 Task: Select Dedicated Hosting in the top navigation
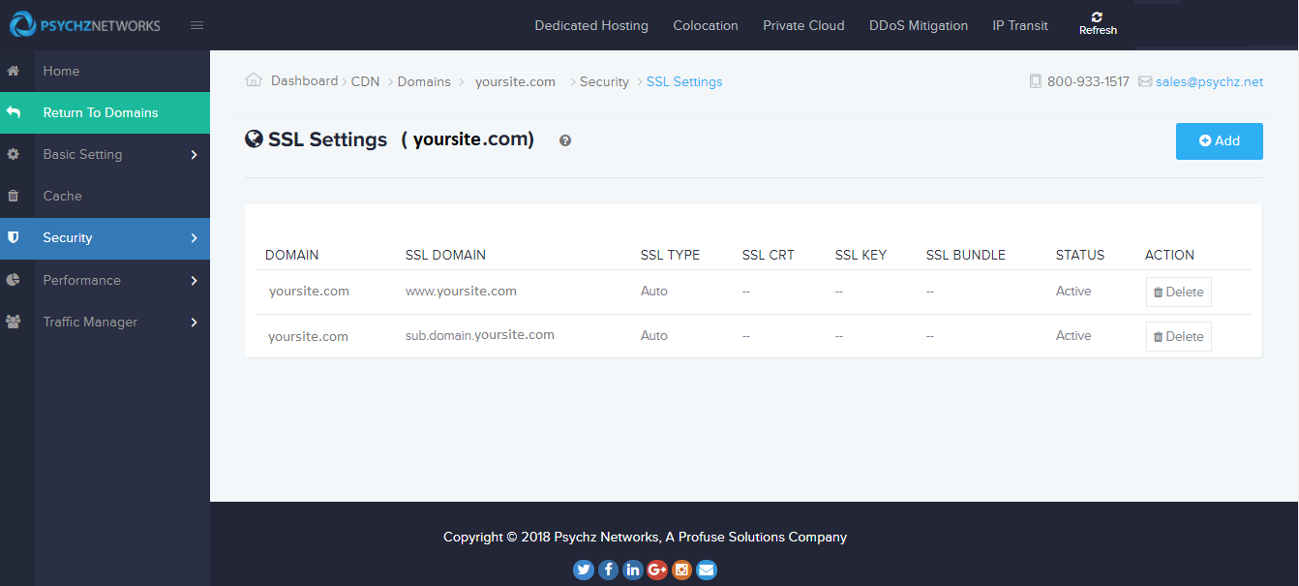click(591, 25)
